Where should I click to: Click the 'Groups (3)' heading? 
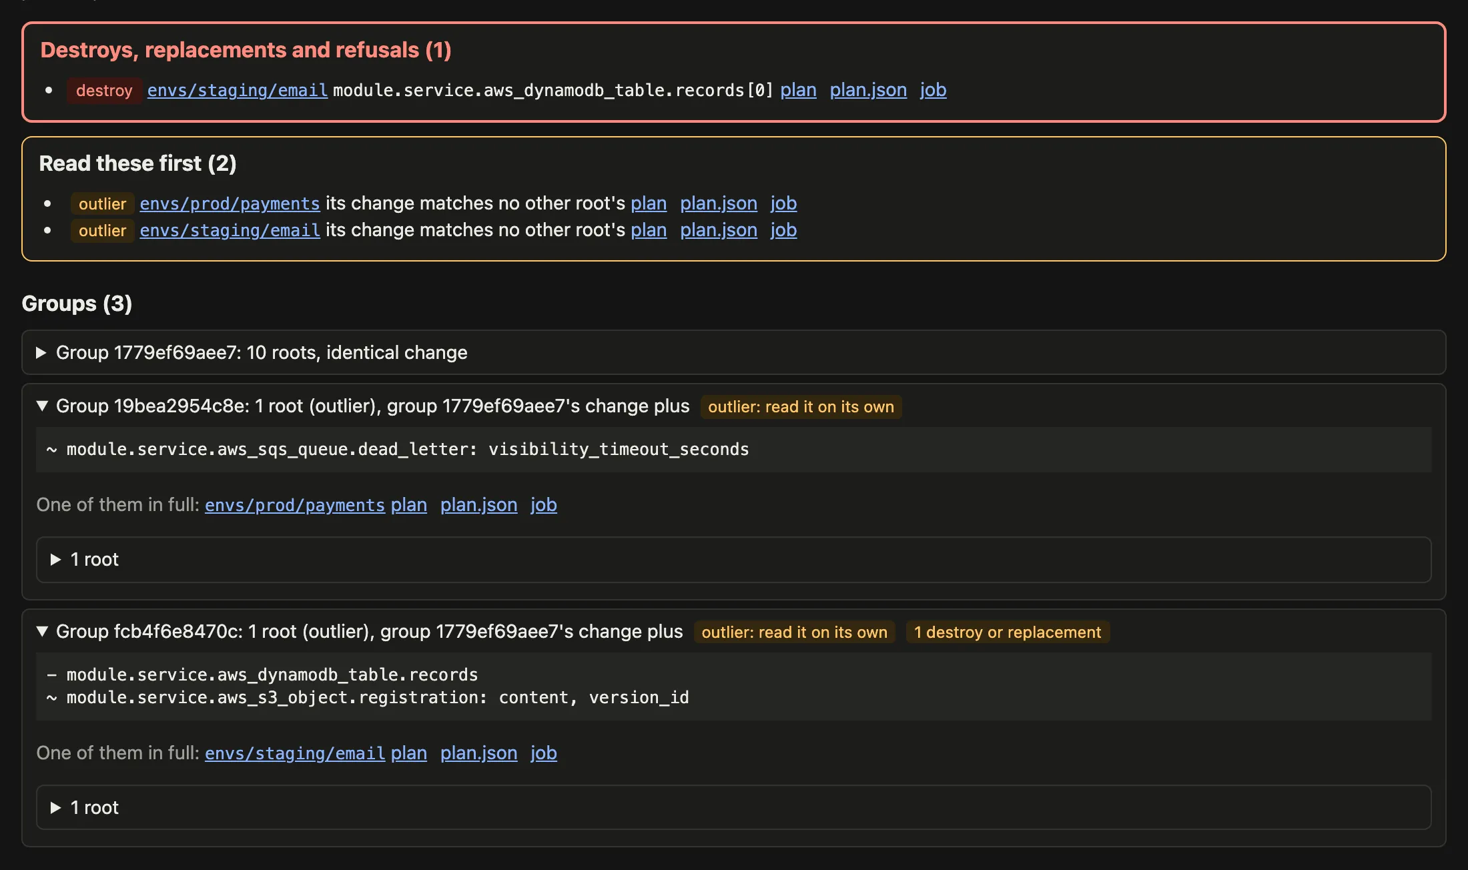(x=77, y=304)
